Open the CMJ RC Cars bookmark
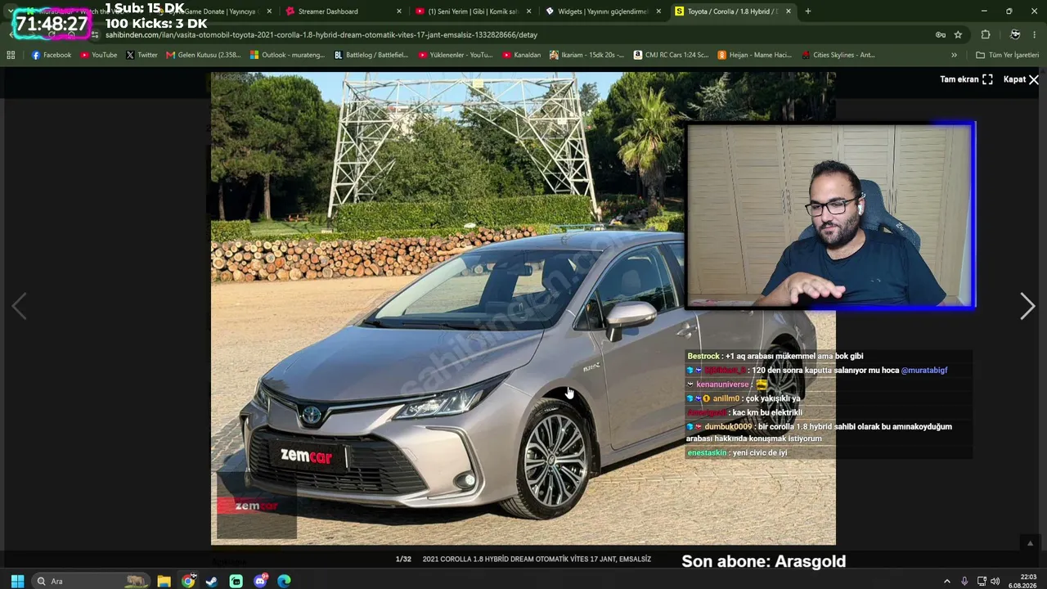The width and height of the screenshot is (1047, 589). tap(671, 55)
